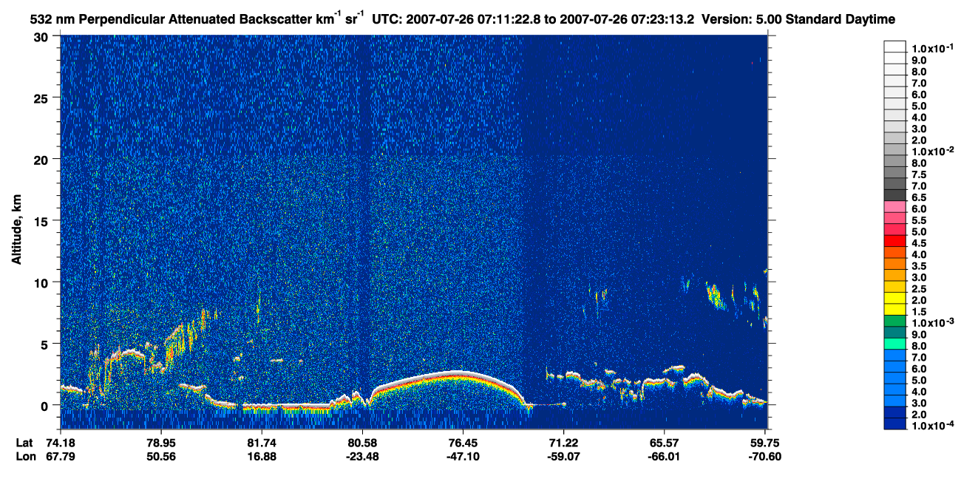Click the latitude value 76.45
This screenshot has height=493, width=961.
point(463,442)
